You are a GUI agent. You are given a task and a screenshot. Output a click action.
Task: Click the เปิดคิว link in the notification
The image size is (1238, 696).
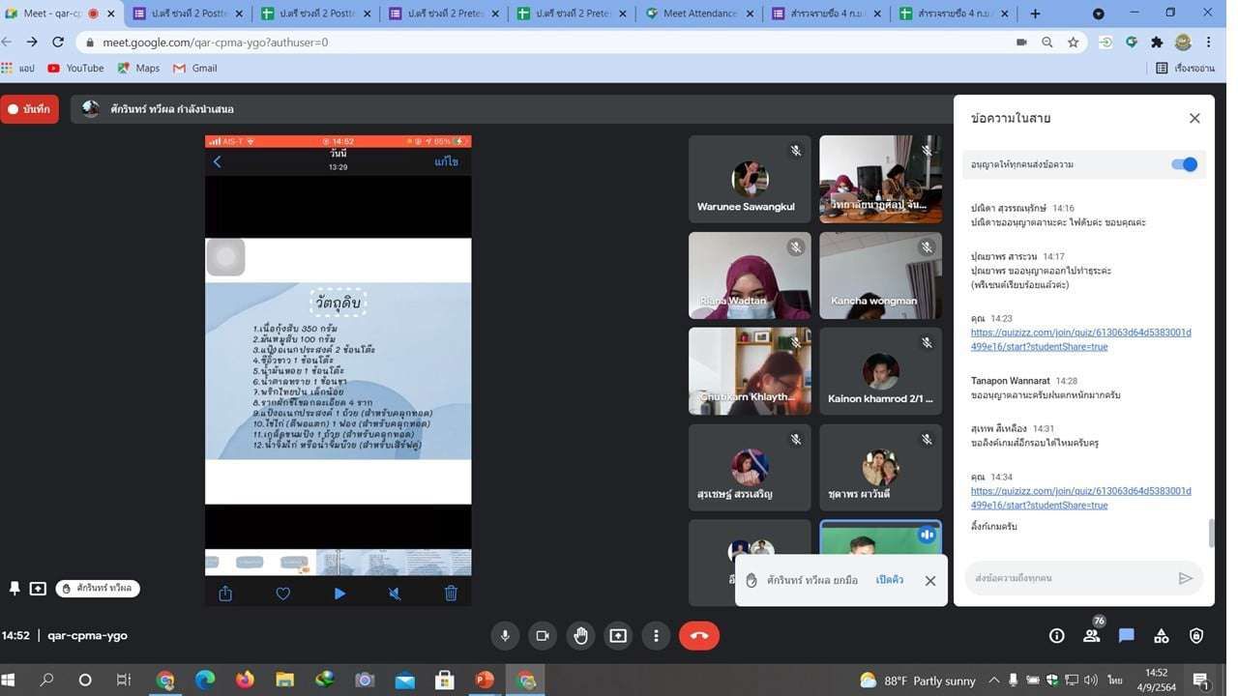889,580
